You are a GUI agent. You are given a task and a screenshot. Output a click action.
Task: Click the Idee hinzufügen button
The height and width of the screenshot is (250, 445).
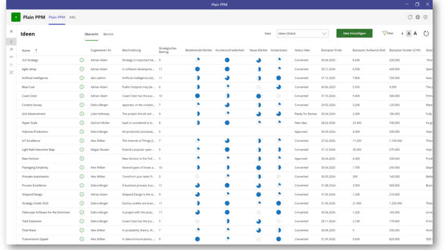tap(354, 33)
